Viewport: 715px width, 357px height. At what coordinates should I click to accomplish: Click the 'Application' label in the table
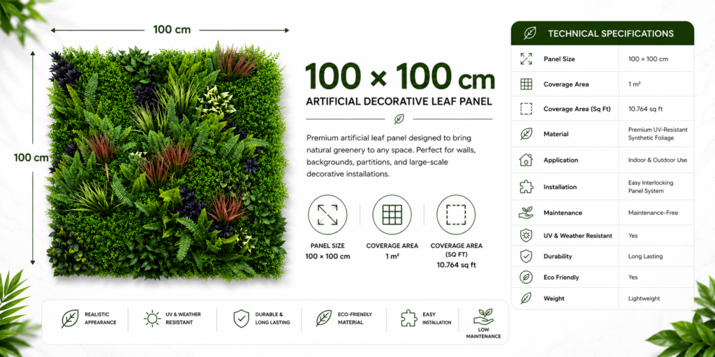tap(561, 160)
